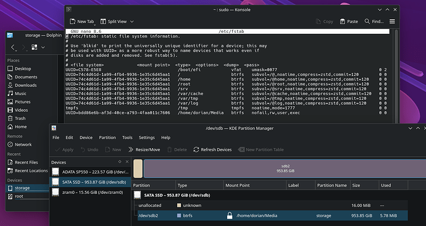This screenshot has width=426, height=226.
Task: Select zram0 device in list
Action: tap(91, 192)
